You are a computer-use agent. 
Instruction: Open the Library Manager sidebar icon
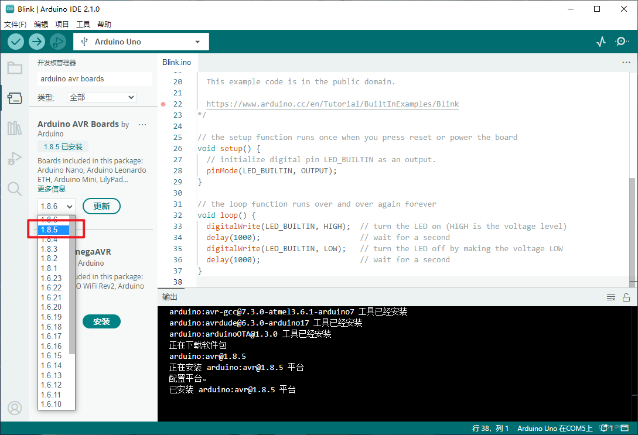tap(15, 128)
